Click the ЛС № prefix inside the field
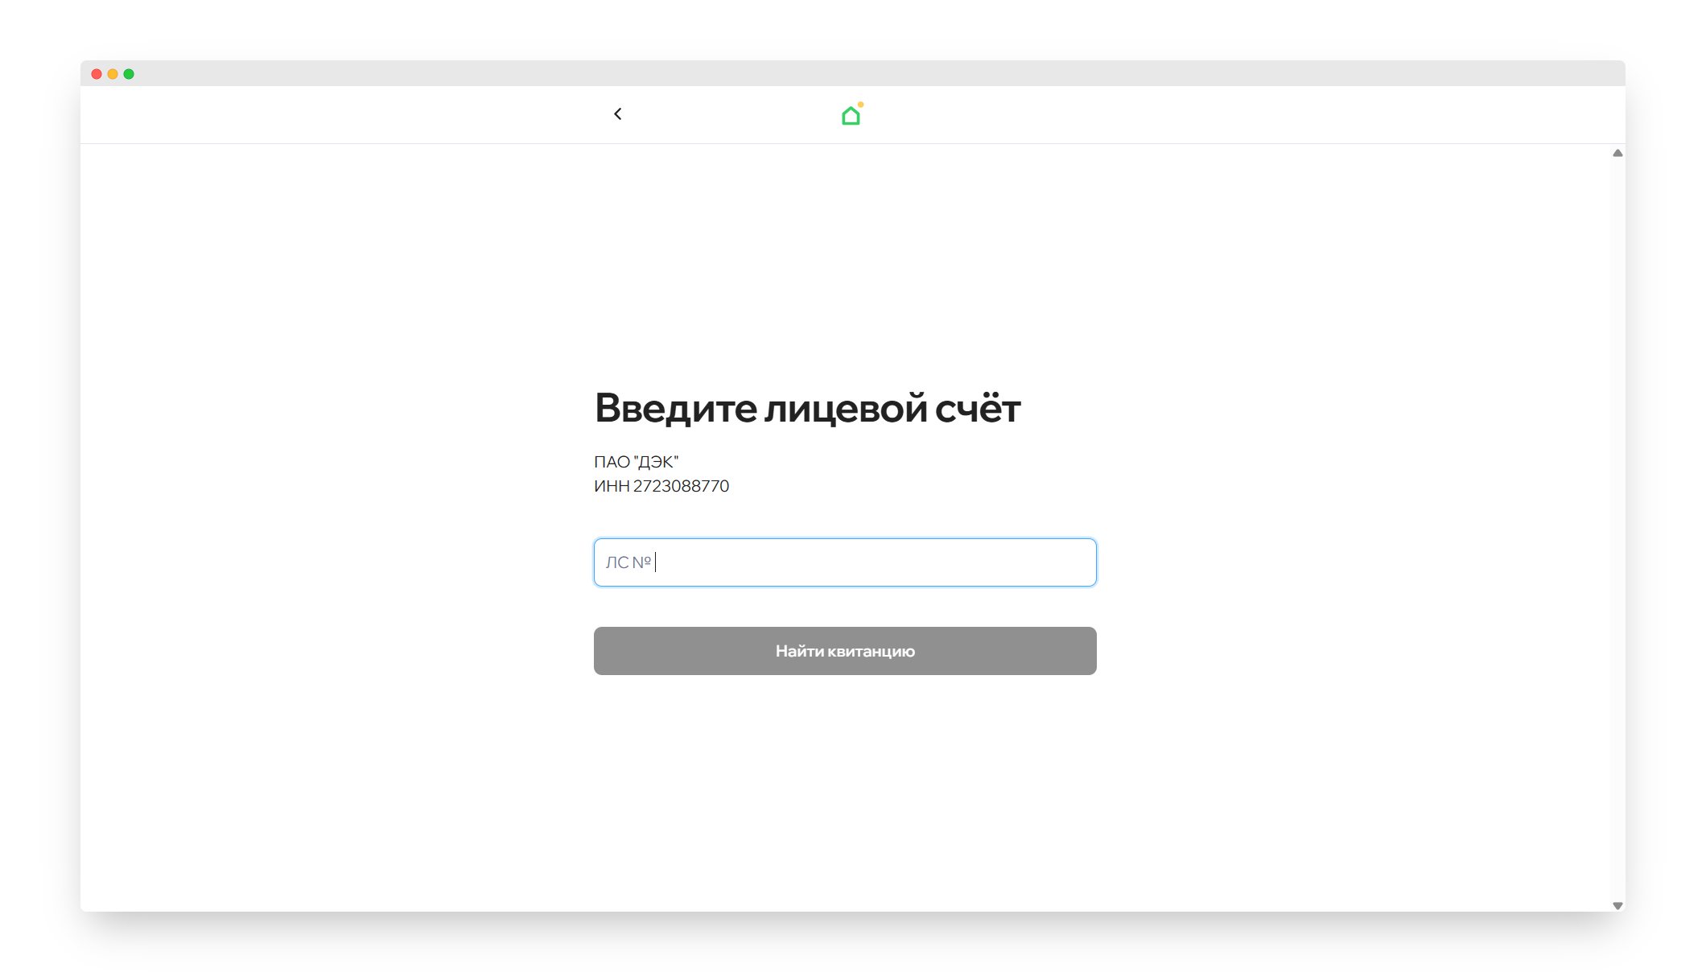Image resolution: width=1706 pixels, height=972 pixels. [x=628, y=562]
